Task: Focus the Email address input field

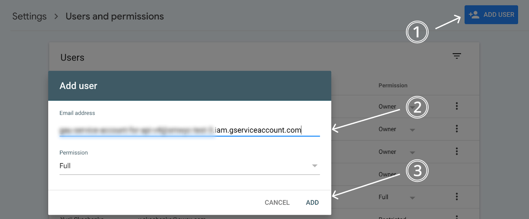Action: [x=190, y=130]
